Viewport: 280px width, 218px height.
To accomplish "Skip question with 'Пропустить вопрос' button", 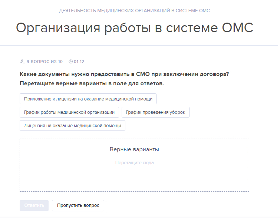I will coord(78,205).
